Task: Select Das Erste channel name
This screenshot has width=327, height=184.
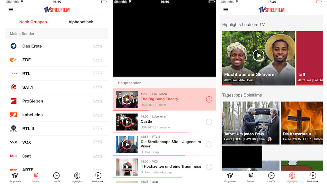Action: point(32,46)
